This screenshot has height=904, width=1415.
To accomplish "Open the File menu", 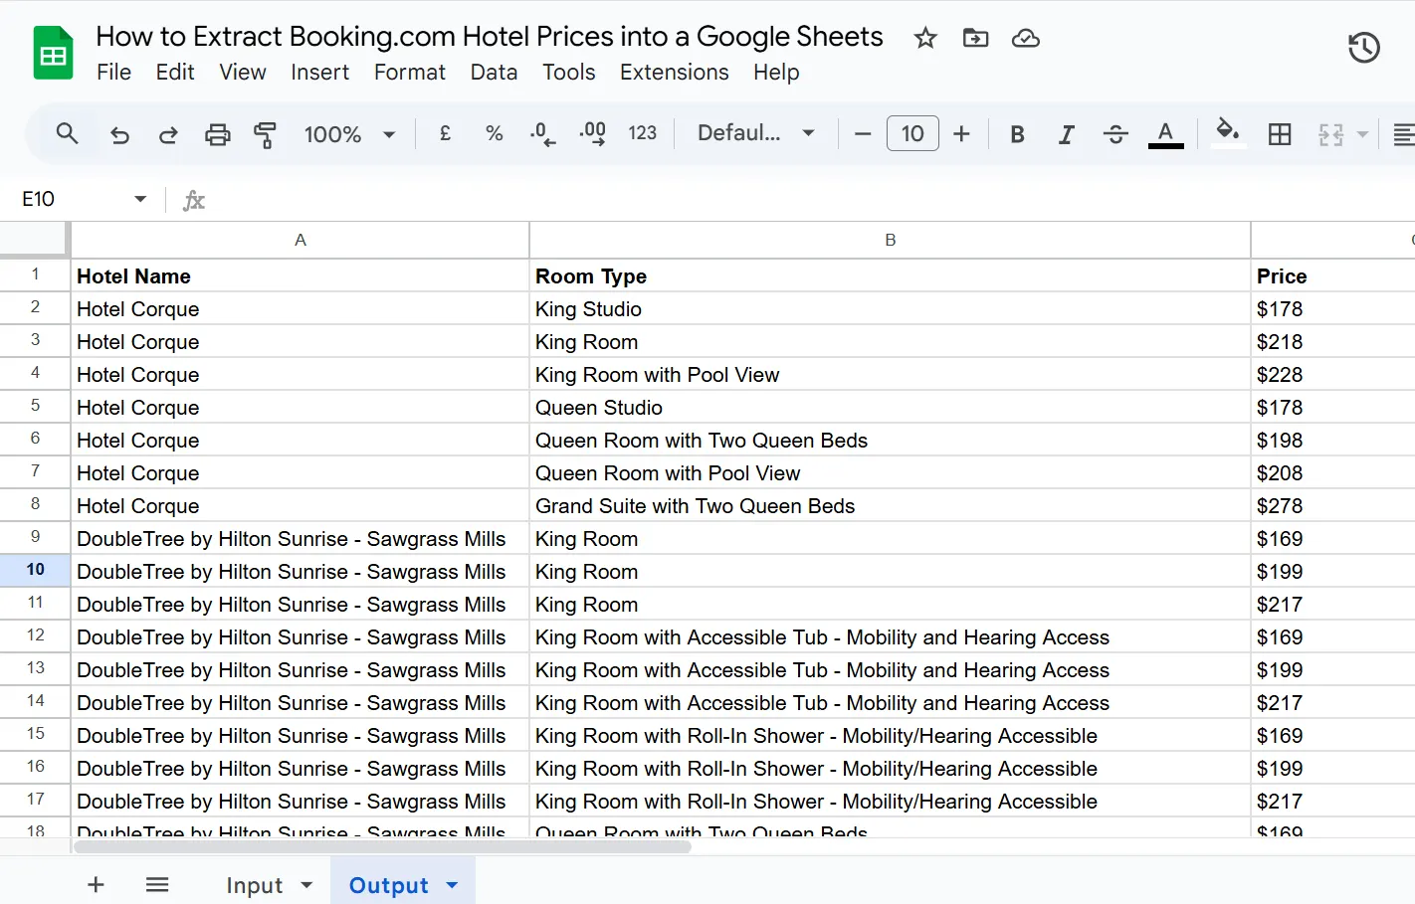I will (113, 73).
